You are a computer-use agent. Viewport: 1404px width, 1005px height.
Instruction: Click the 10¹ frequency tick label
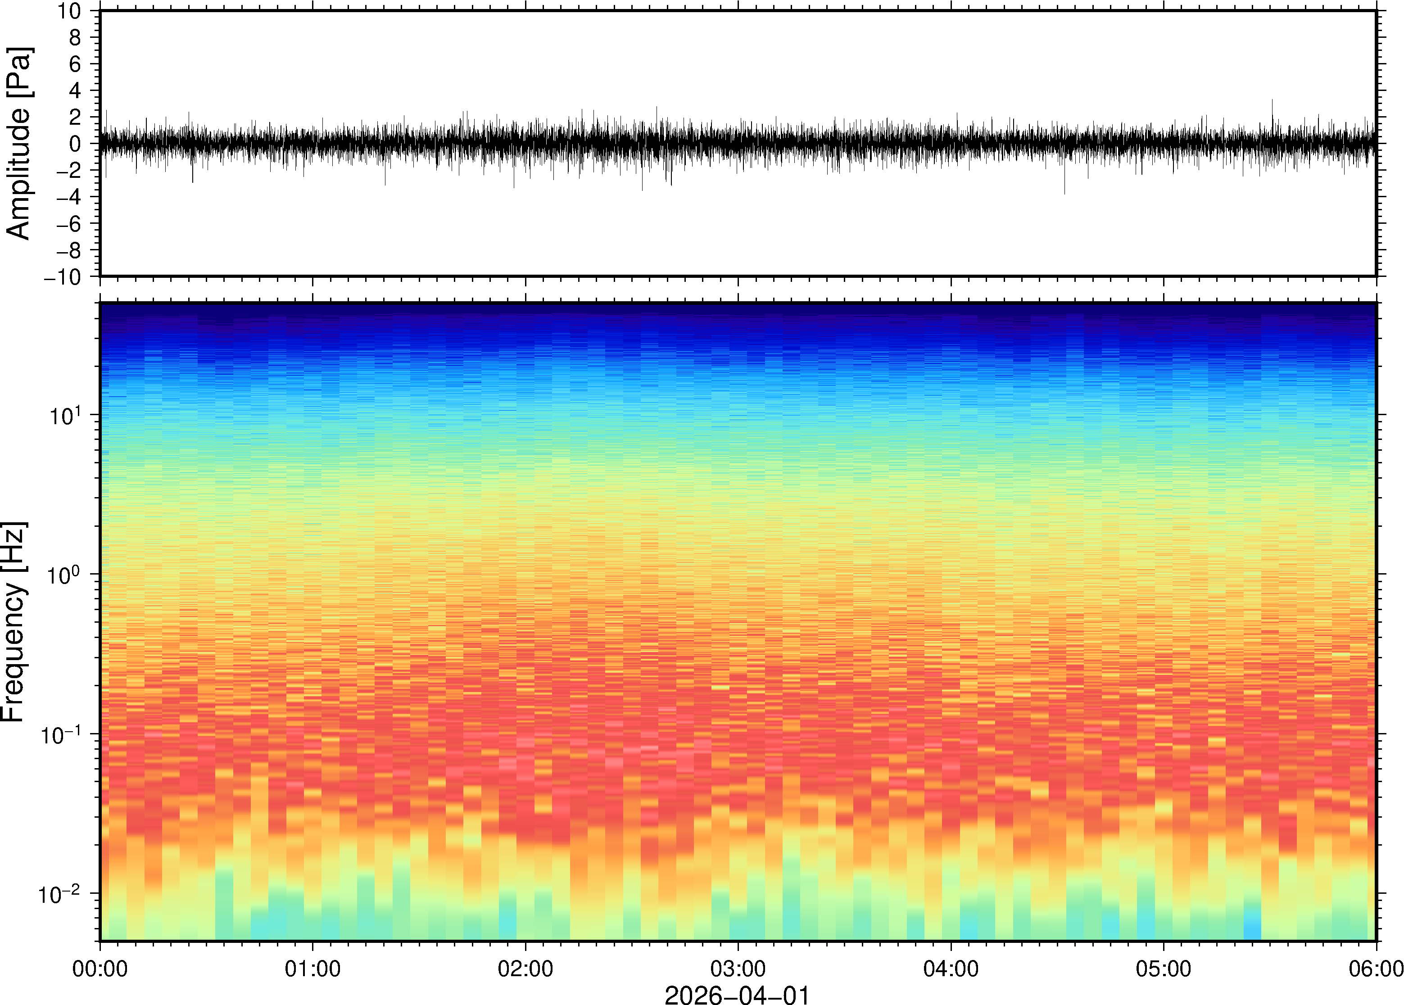[65, 416]
